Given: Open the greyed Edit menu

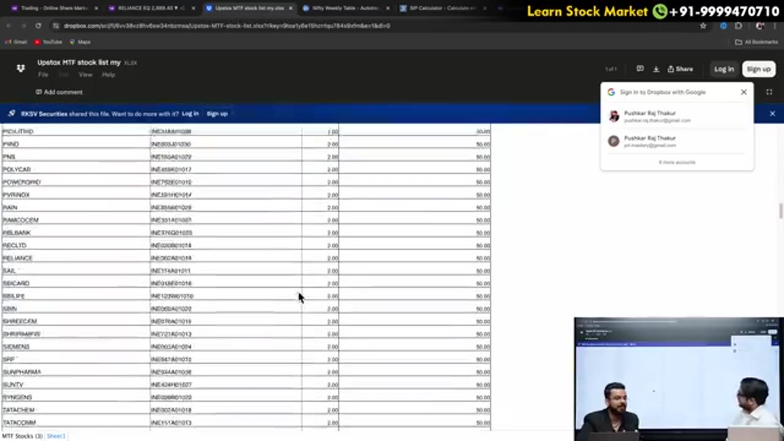Looking at the screenshot, I should 64,75.
